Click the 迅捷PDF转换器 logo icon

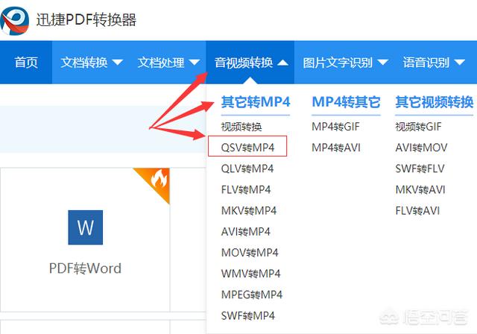point(15,20)
